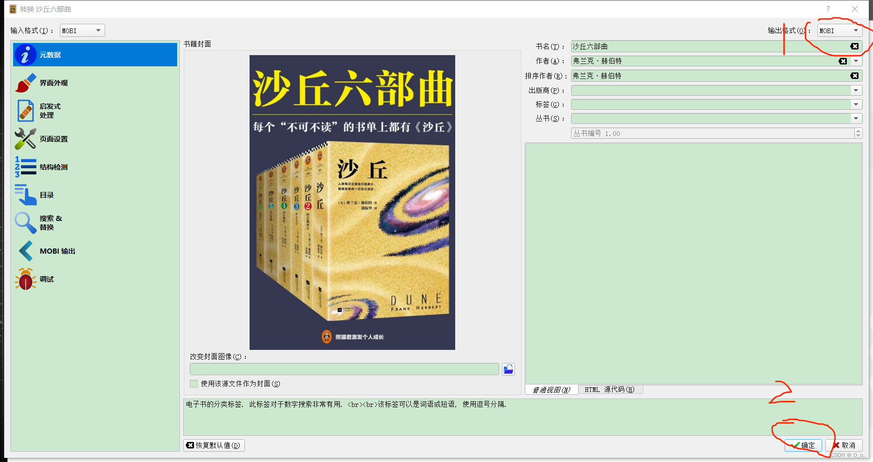The image size is (873, 462).
Task: Expand the 出版商 publisher dropdown
Action: click(x=856, y=90)
